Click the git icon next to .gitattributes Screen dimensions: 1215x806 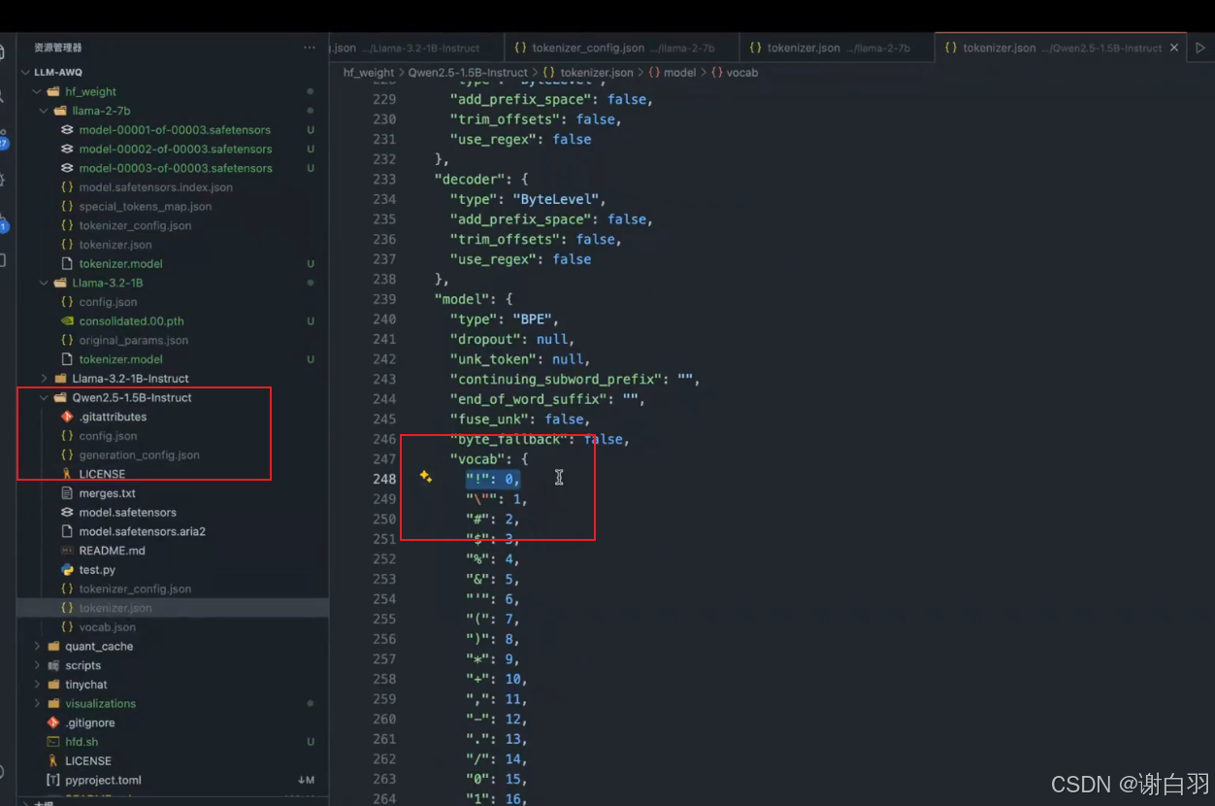tap(67, 417)
